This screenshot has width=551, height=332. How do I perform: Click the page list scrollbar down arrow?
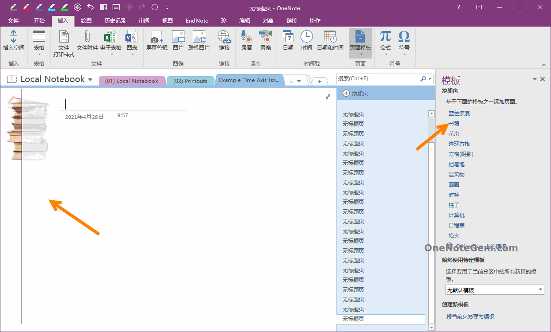pos(432,327)
